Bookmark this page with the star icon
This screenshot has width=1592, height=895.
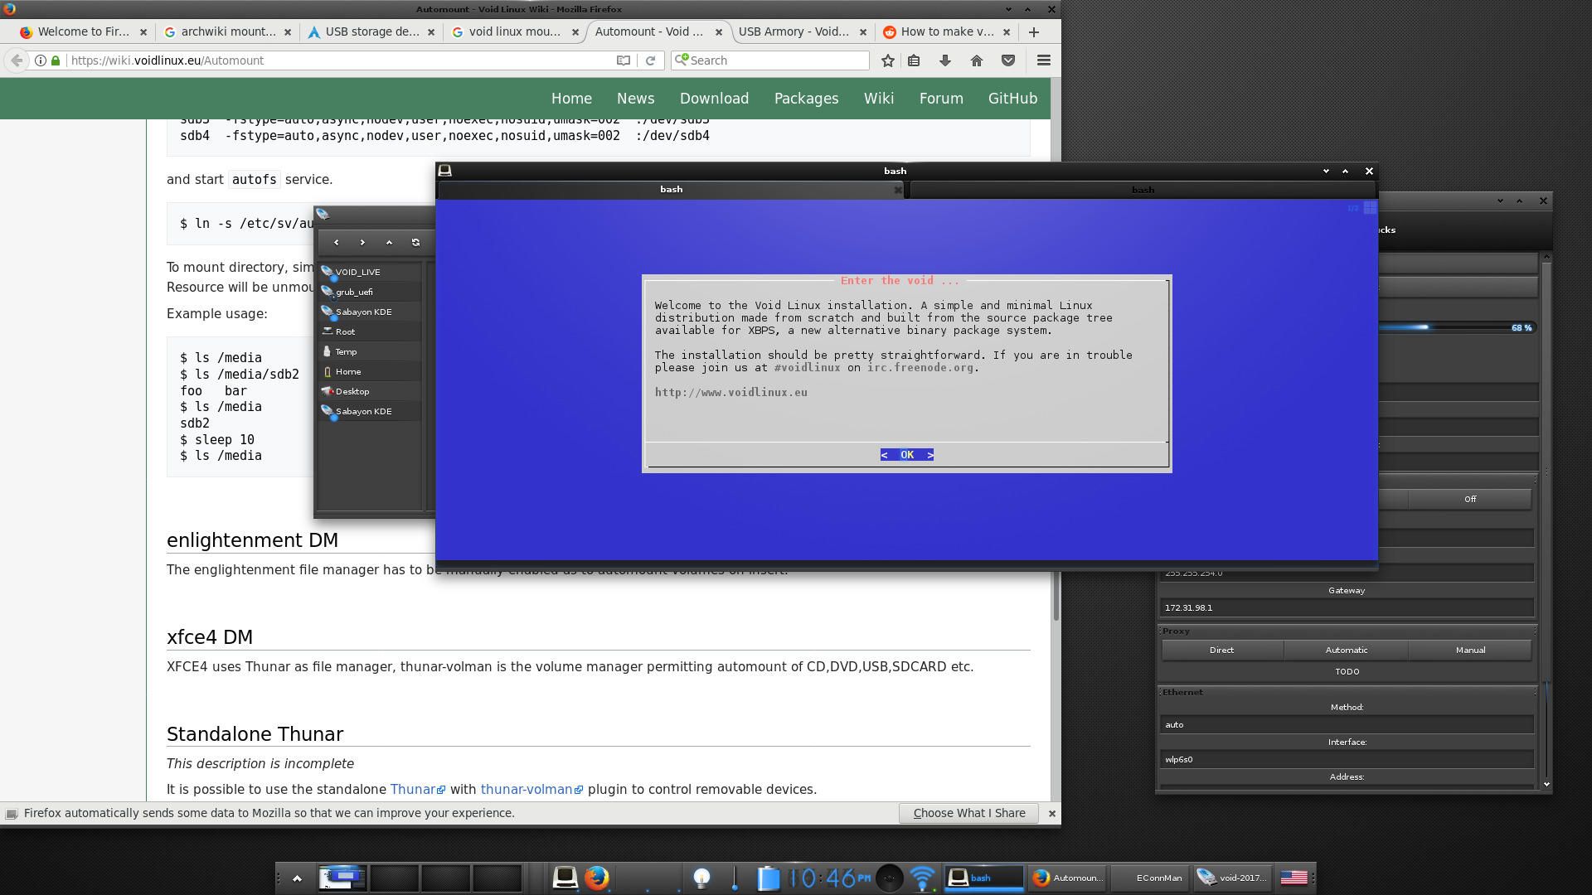coord(888,60)
